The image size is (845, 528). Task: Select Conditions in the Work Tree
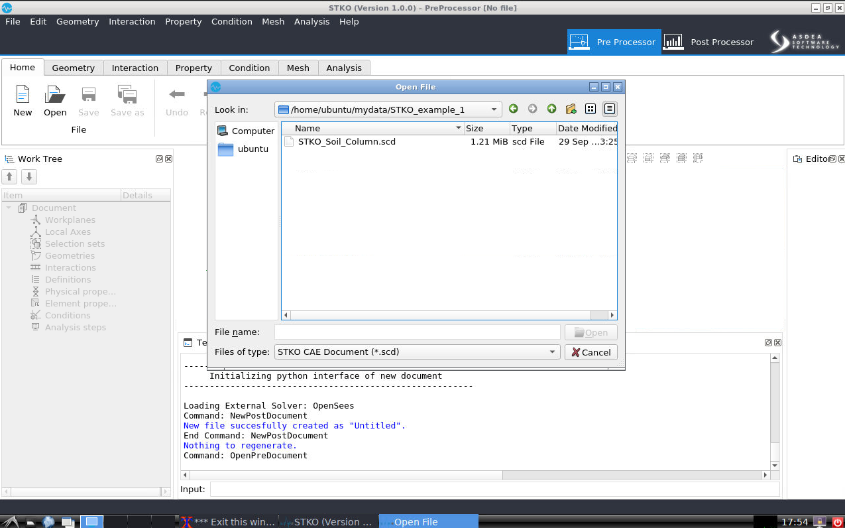[x=68, y=316]
